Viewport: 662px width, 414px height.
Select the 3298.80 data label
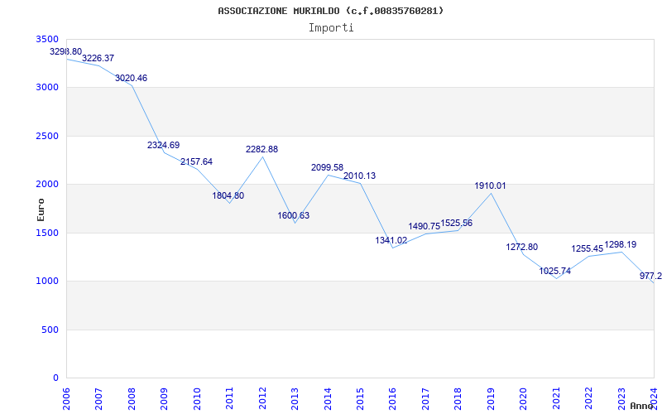66,51
